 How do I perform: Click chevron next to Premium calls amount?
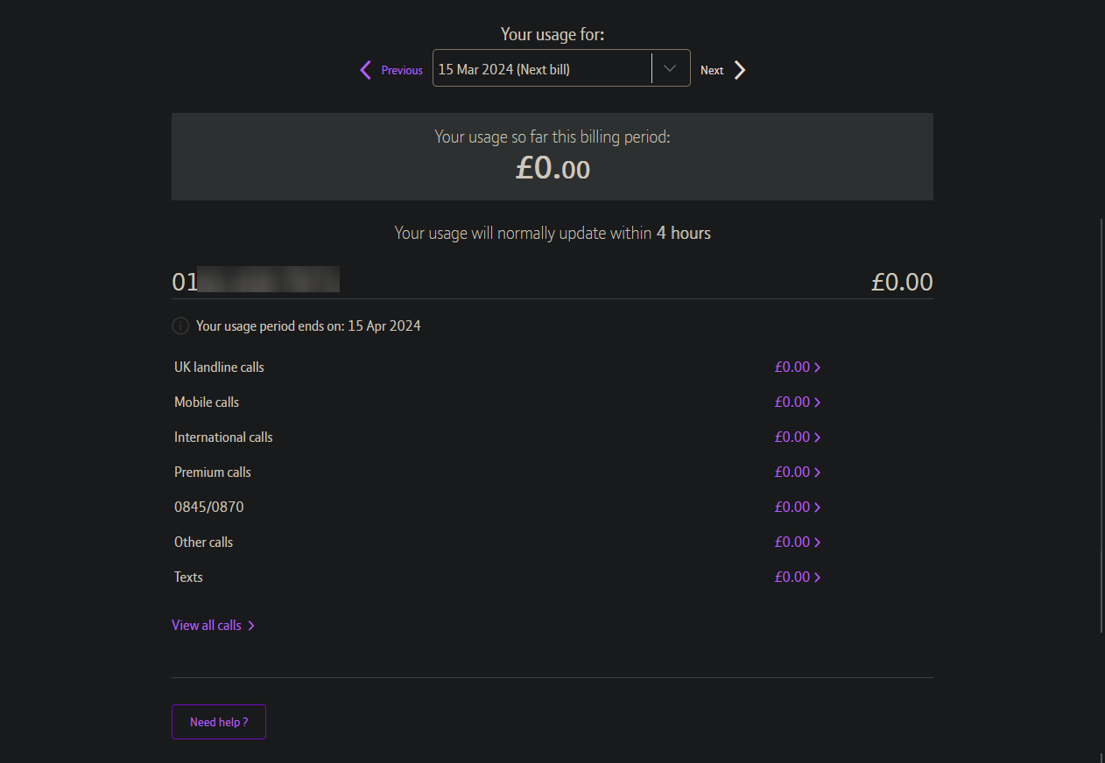click(818, 472)
